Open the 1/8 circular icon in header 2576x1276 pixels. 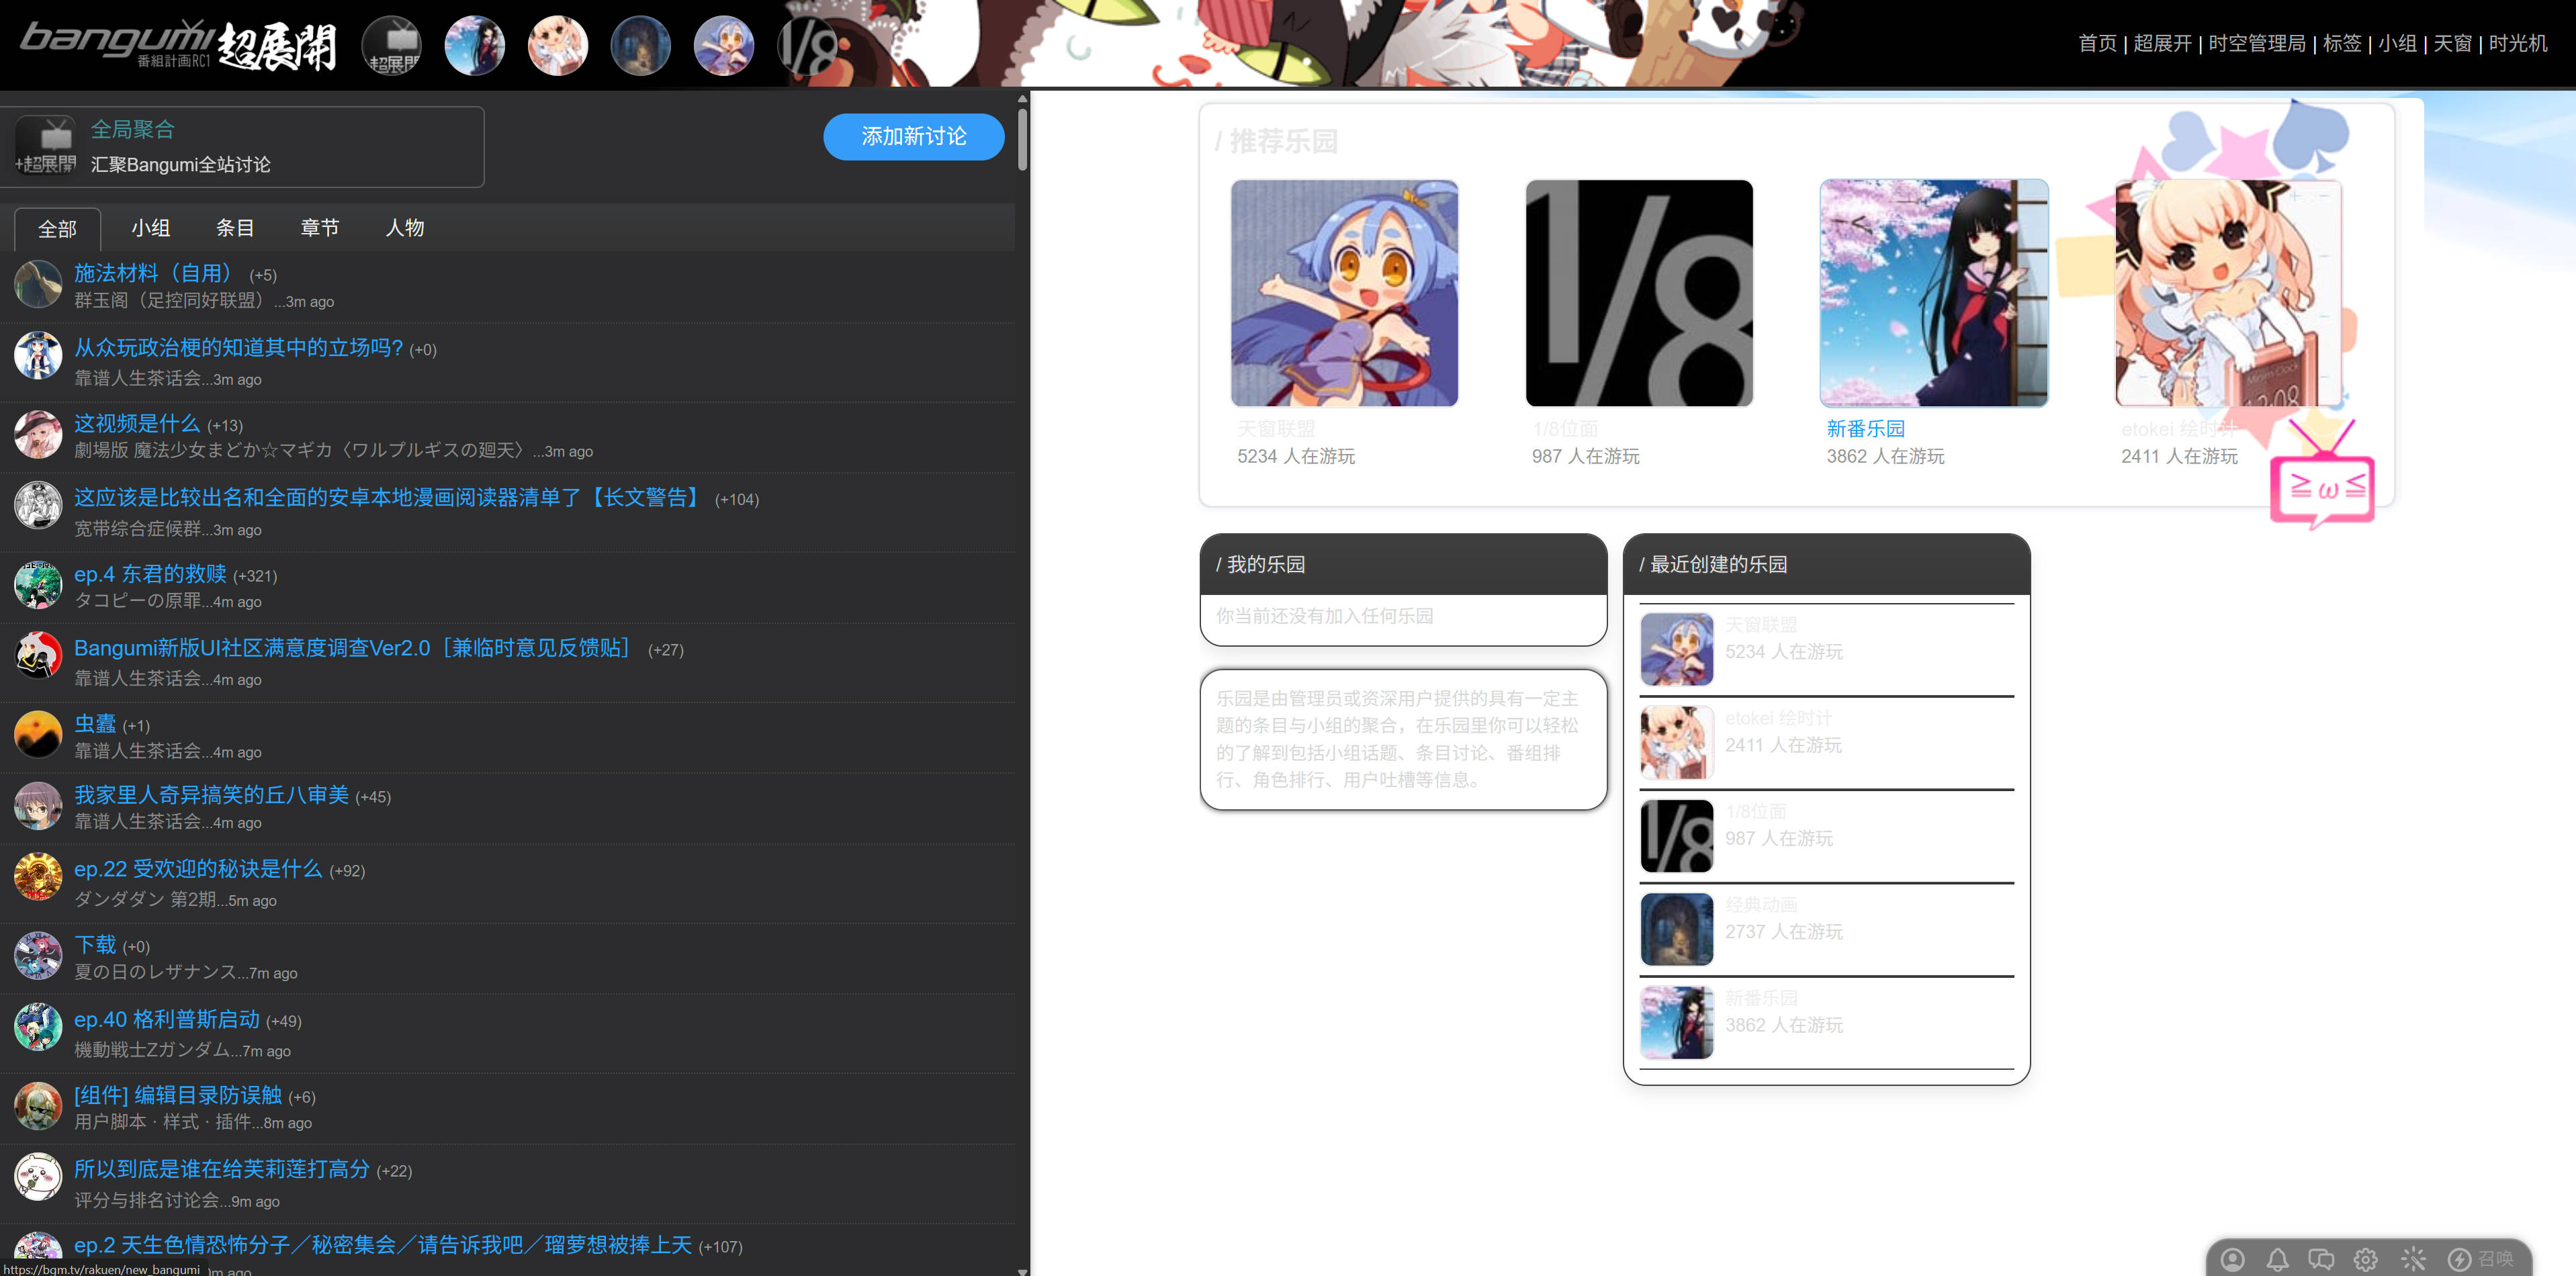coord(807,46)
